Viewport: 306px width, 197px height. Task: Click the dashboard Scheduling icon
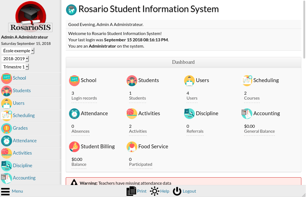pos(247,80)
